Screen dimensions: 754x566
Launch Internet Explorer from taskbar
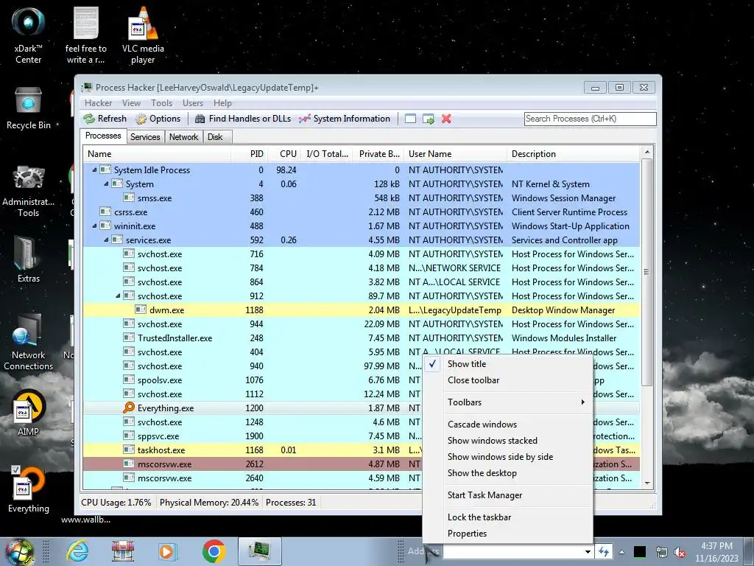(77, 551)
